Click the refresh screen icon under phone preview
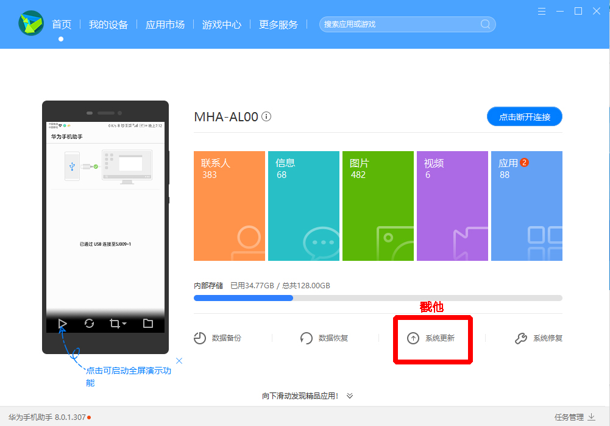This screenshot has width=610, height=426. point(89,323)
